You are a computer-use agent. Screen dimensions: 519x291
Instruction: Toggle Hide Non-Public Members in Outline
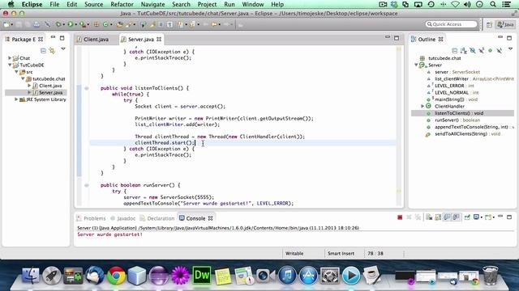click(490, 50)
